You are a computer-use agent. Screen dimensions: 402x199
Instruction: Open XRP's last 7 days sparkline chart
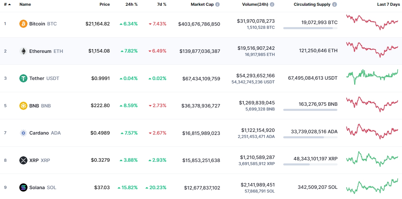[x=372, y=159]
